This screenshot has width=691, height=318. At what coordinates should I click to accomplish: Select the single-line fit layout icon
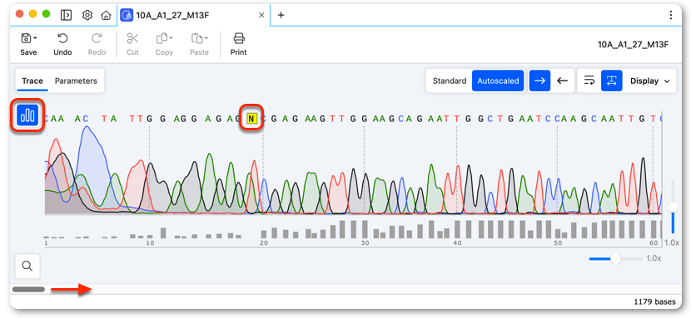tap(612, 81)
